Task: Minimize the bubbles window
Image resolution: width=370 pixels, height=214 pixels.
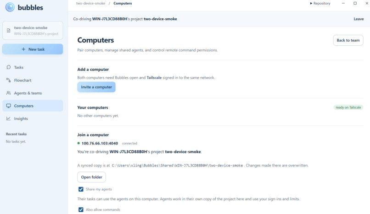Action: (x=343, y=3)
